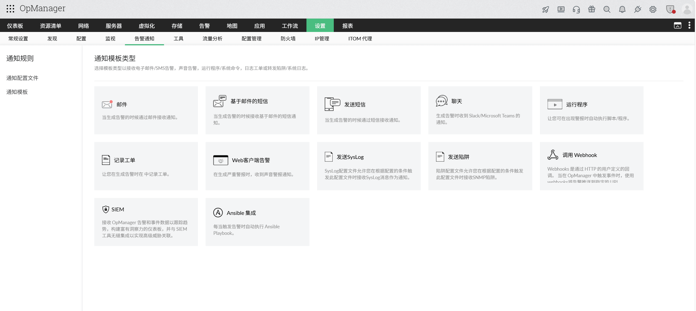Choose the 运行程序 template title
Image resolution: width=696 pixels, height=311 pixels.
coord(577,104)
